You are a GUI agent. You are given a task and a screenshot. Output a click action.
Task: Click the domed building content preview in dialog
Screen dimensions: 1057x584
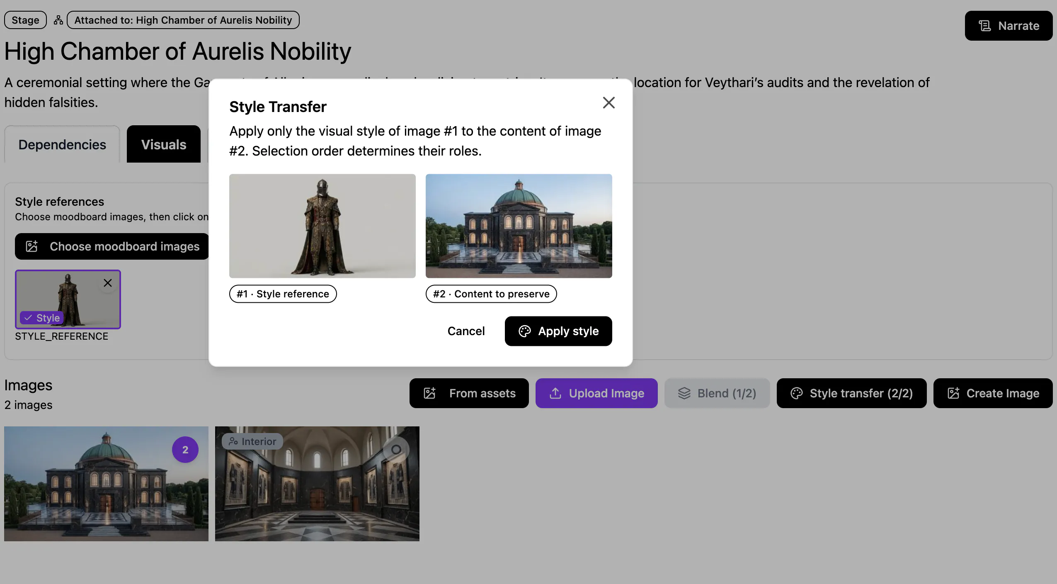click(519, 226)
